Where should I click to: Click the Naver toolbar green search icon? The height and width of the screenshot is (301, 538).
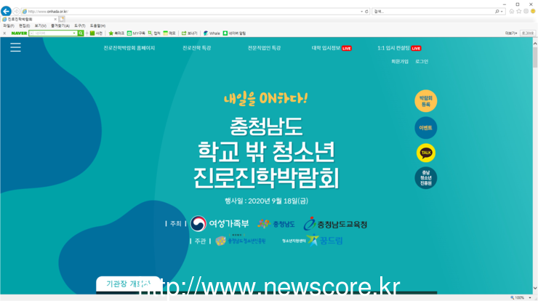(x=81, y=33)
